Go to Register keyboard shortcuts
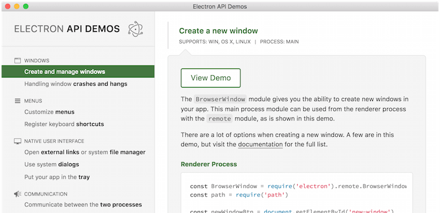 pos(64,124)
